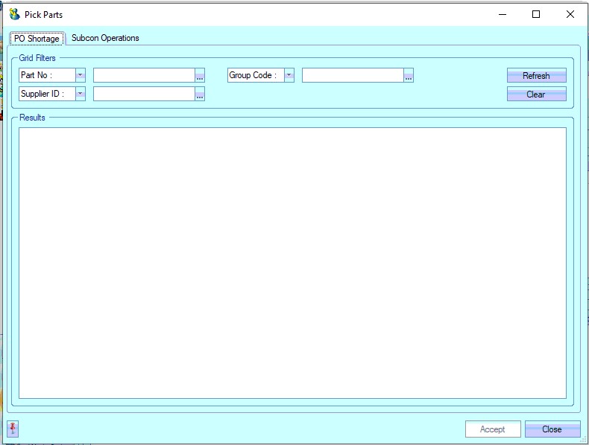The image size is (589, 445).
Task: Expand the Group Code filter dropdown
Action: pos(289,76)
